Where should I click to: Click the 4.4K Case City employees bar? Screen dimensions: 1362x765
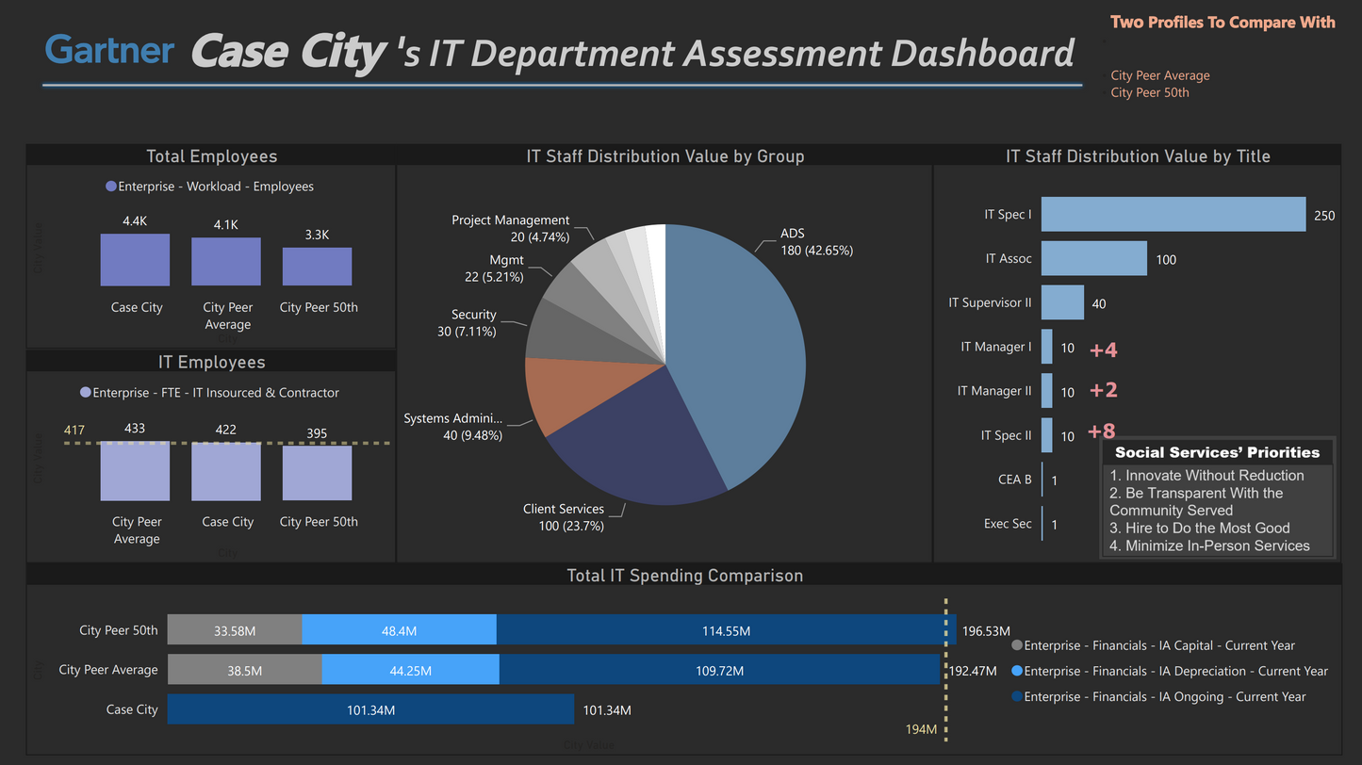135,260
